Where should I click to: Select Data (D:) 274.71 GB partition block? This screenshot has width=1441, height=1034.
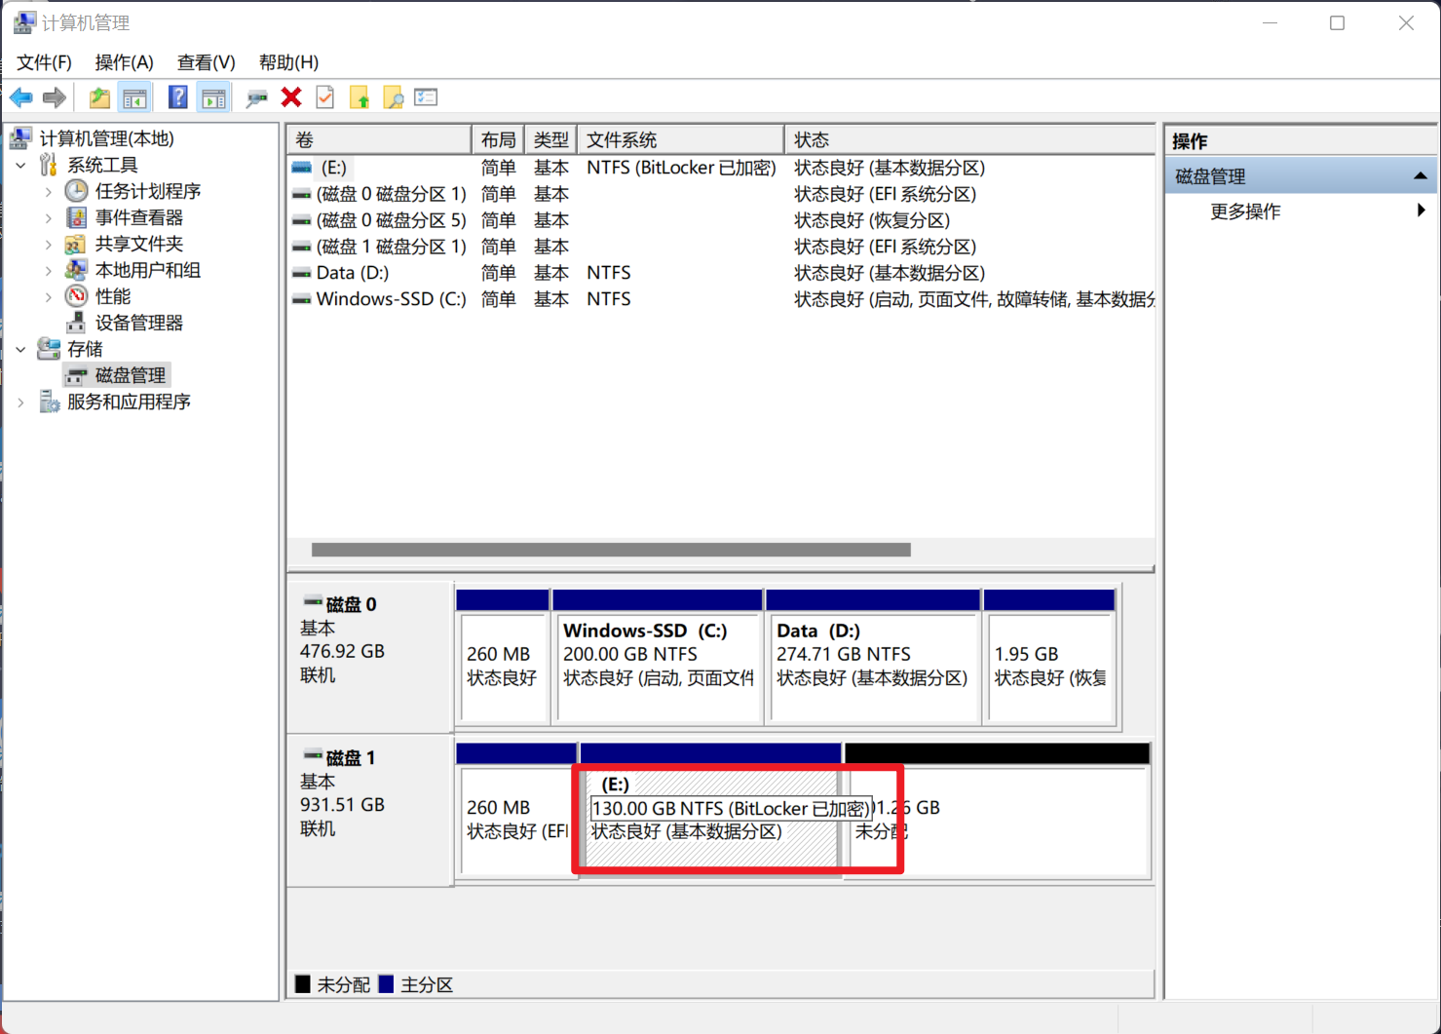tap(873, 668)
